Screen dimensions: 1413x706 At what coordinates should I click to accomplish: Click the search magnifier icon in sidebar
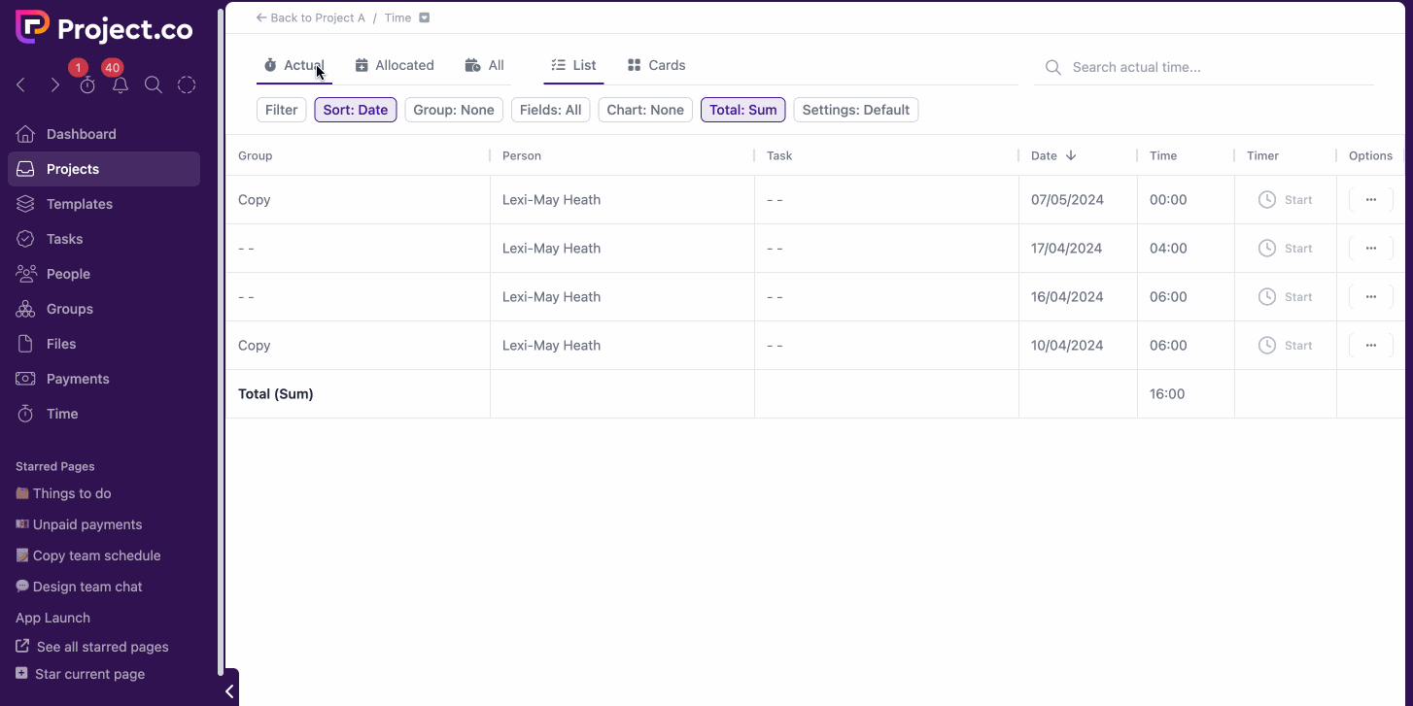(x=154, y=85)
